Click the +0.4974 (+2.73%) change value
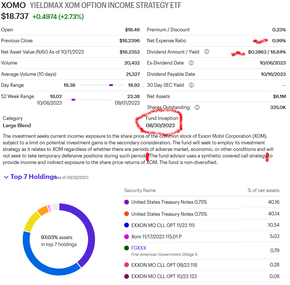 (x=58, y=17)
